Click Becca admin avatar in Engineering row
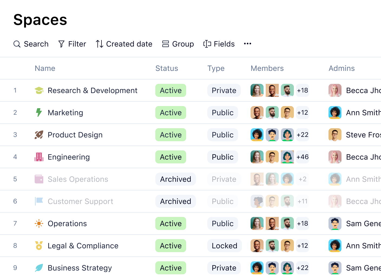Image resolution: width=381 pixels, height=277 pixels. (335, 157)
